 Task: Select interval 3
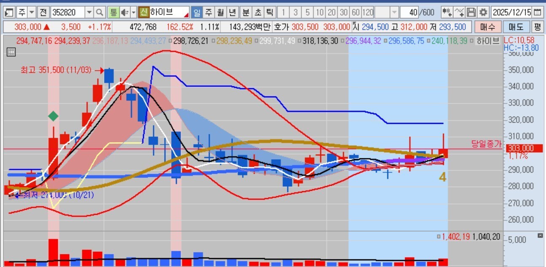point(296,12)
